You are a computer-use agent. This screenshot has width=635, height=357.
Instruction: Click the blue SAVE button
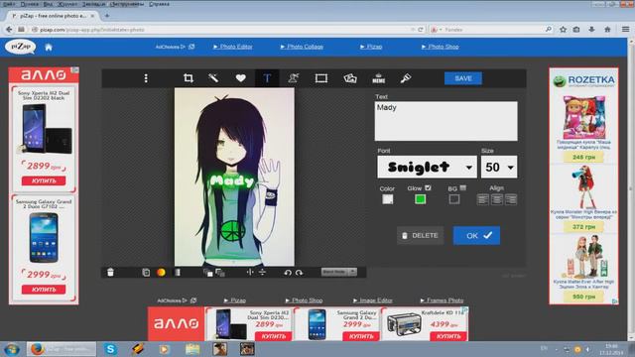pos(463,78)
